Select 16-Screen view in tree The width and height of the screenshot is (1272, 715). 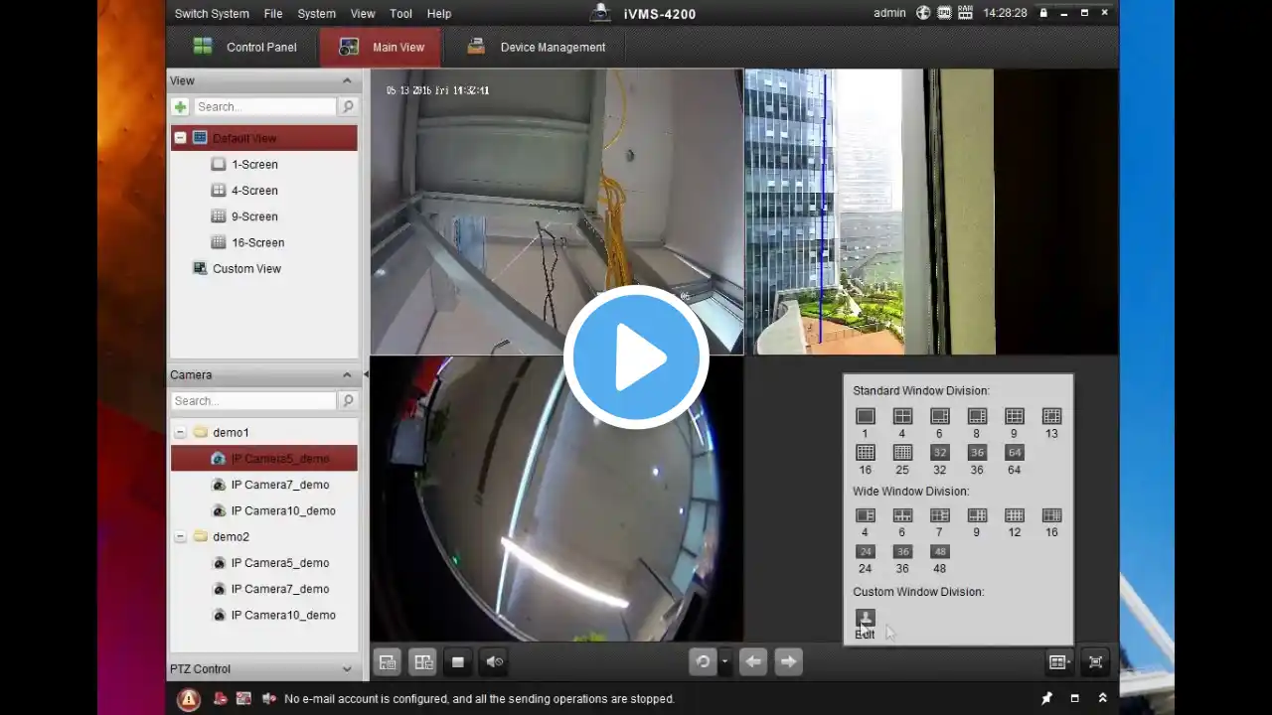click(x=257, y=242)
